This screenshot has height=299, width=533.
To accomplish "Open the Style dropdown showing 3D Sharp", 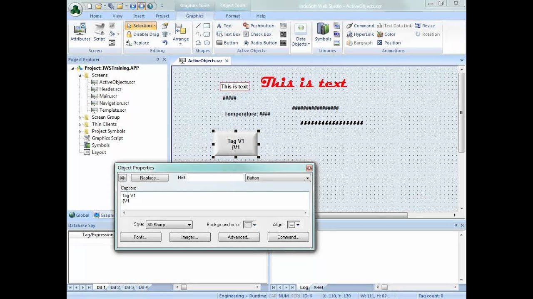I will pos(169,225).
